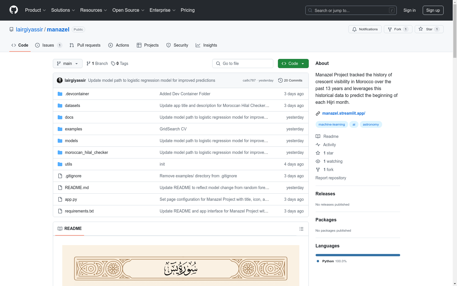Open the lairgiyassir user profile link

tap(29, 29)
